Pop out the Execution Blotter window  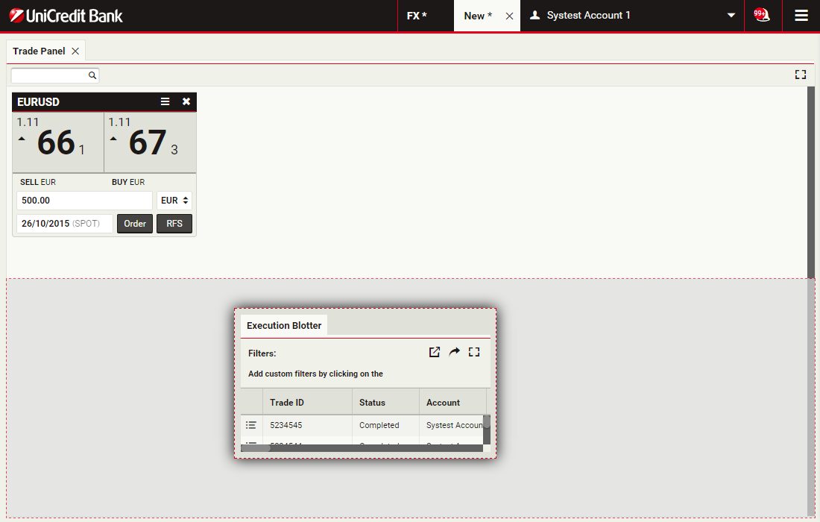tap(435, 352)
